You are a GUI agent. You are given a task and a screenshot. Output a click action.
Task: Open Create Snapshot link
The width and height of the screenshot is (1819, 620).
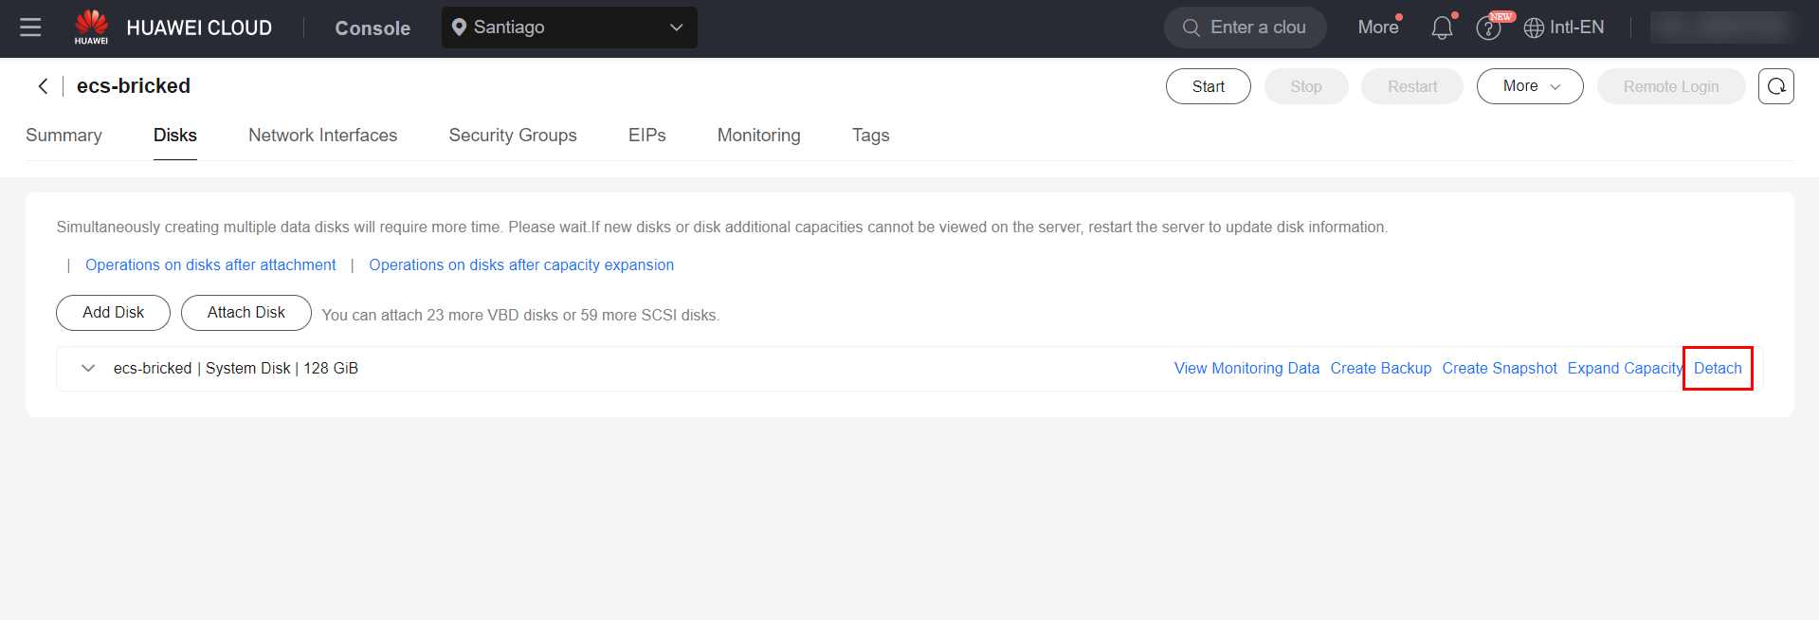(x=1499, y=369)
